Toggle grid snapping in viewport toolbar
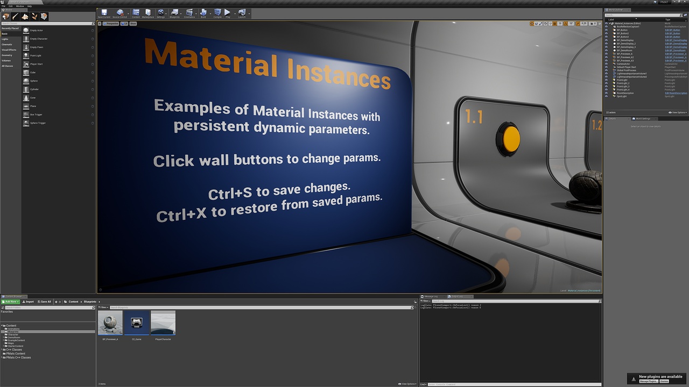Viewport: 689px width, 387px height. coord(554,24)
